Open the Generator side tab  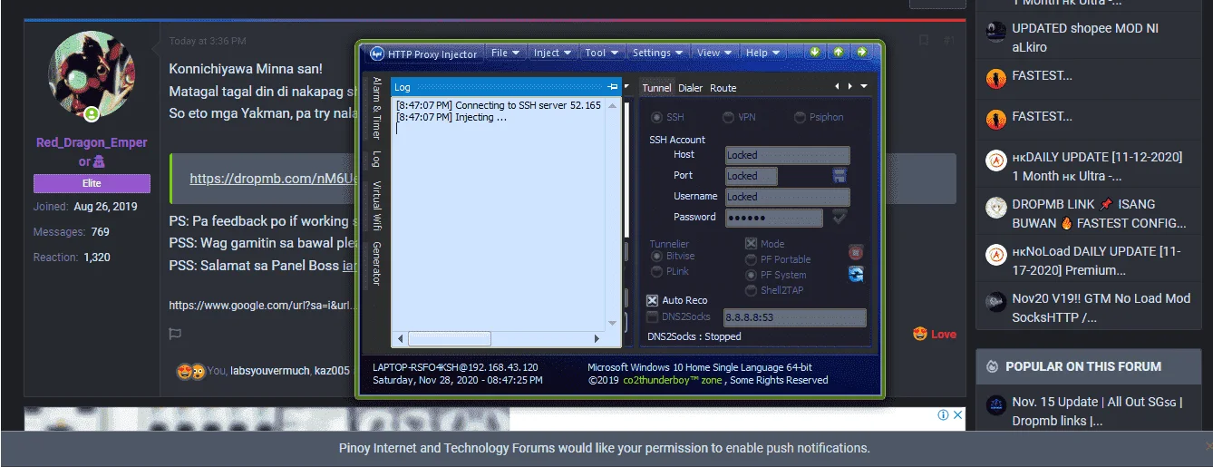[x=376, y=263]
